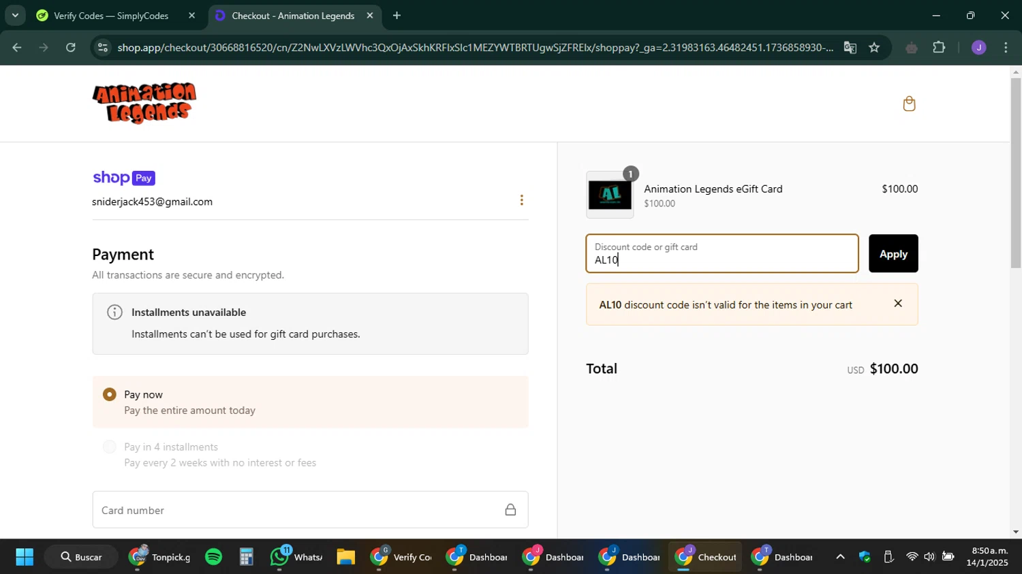The width and height of the screenshot is (1022, 574).
Task: Click the Shop Pay logo
Action: [124, 178]
